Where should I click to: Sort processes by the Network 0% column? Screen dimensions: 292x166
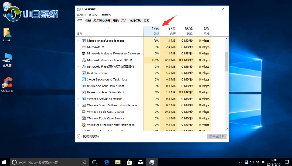tap(202, 31)
